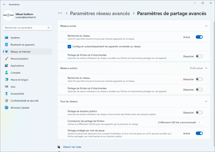Click the Bluetooth et appareils icon
This screenshot has width=215, height=152.
[6, 45]
